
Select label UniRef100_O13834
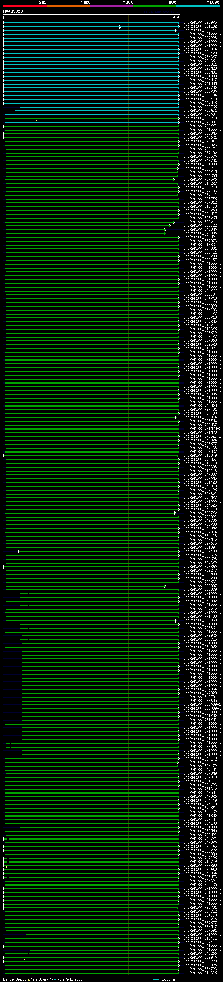click(200, 245)
